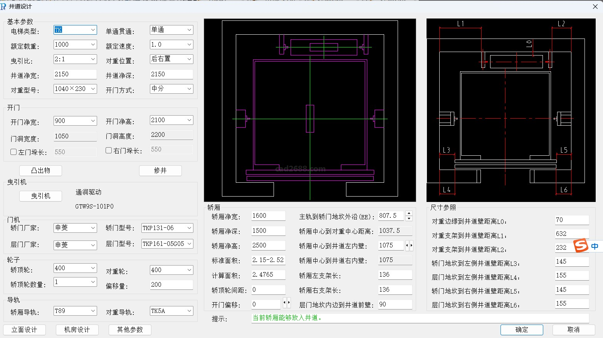Click left arrow beside 轿厢中心到井道左内壁
Viewport: 603px width, 338px height.
[x=407, y=245]
